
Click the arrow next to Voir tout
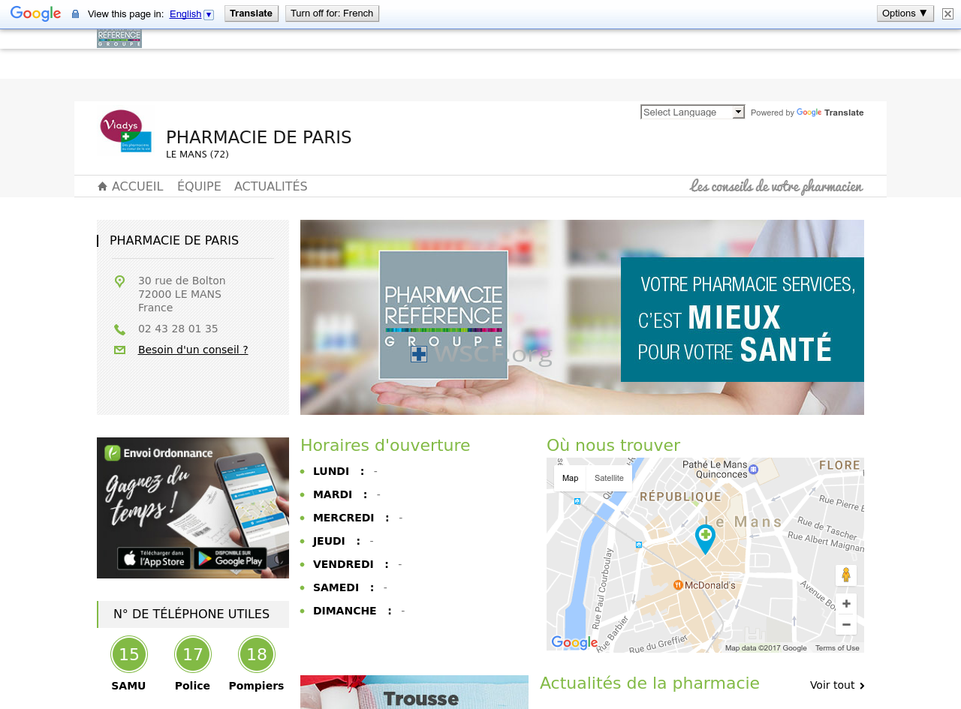[862, 686]
